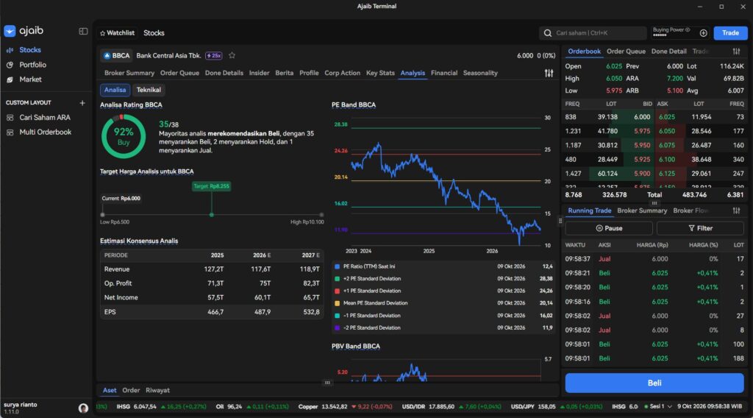Image resolution: width=753 pixels, height=418 pixels.
Task: Switch to the Financial tab
Action: [443, 73]
